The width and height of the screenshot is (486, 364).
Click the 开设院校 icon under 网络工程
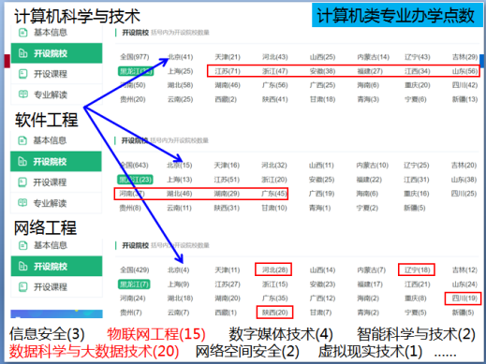pyautogui.click(x=23, y=266)
